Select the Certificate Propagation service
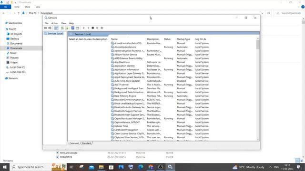 pos(160,130)
